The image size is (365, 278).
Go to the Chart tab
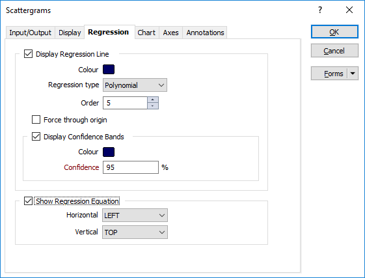(146, 33)
